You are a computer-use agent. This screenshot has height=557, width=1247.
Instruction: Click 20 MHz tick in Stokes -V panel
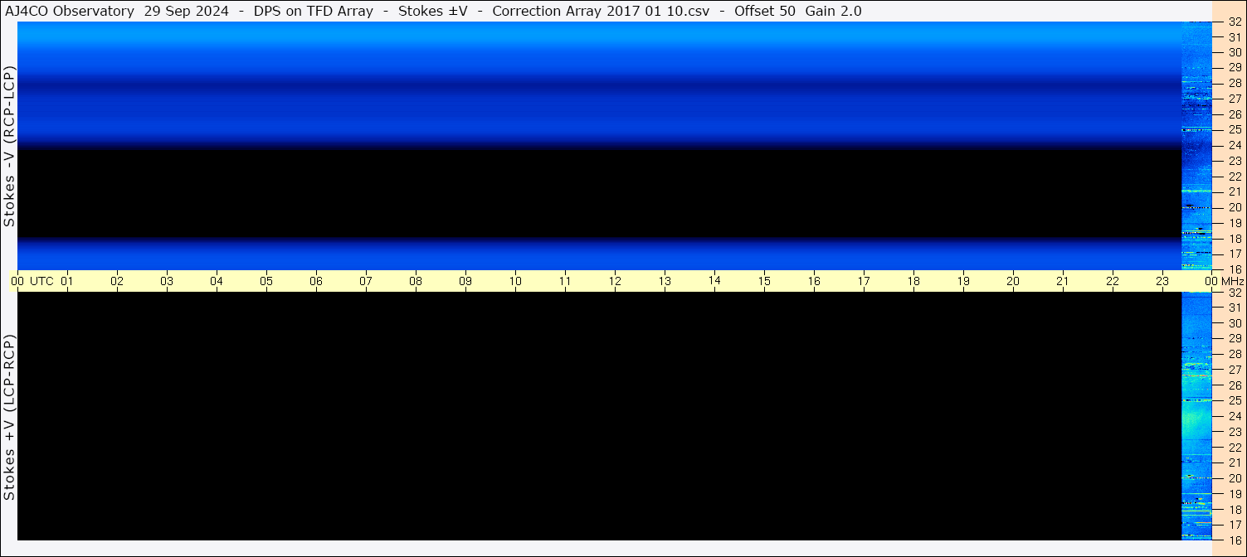point(1235,207)
